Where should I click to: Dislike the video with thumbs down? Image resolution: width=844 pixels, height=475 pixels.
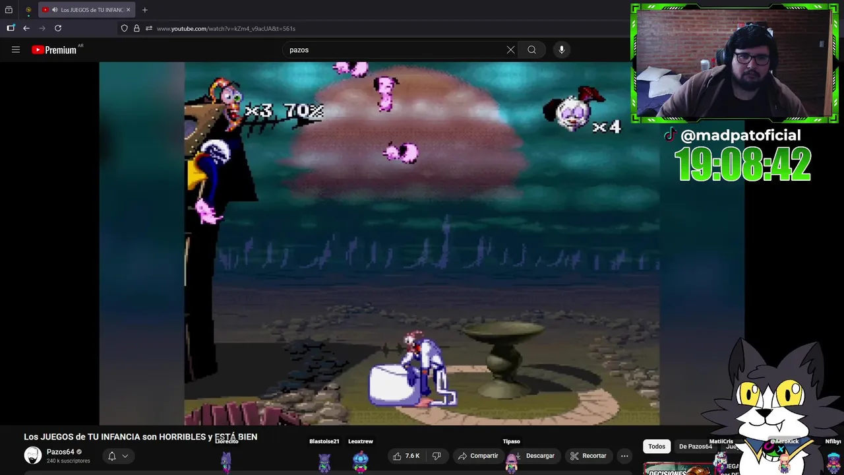[x=437, y=456]
